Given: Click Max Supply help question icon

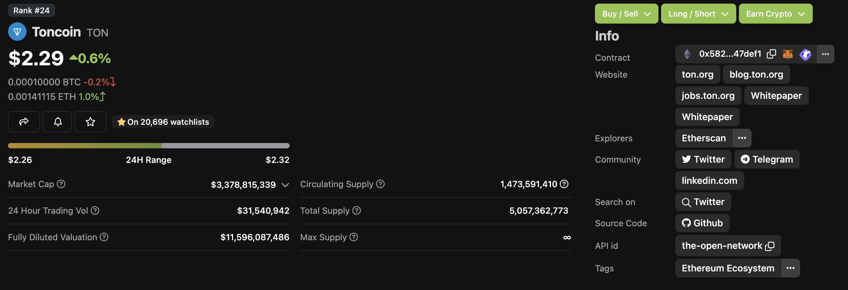Looking at the screenshot, I should pyautogui.click(x=354, y=237).
